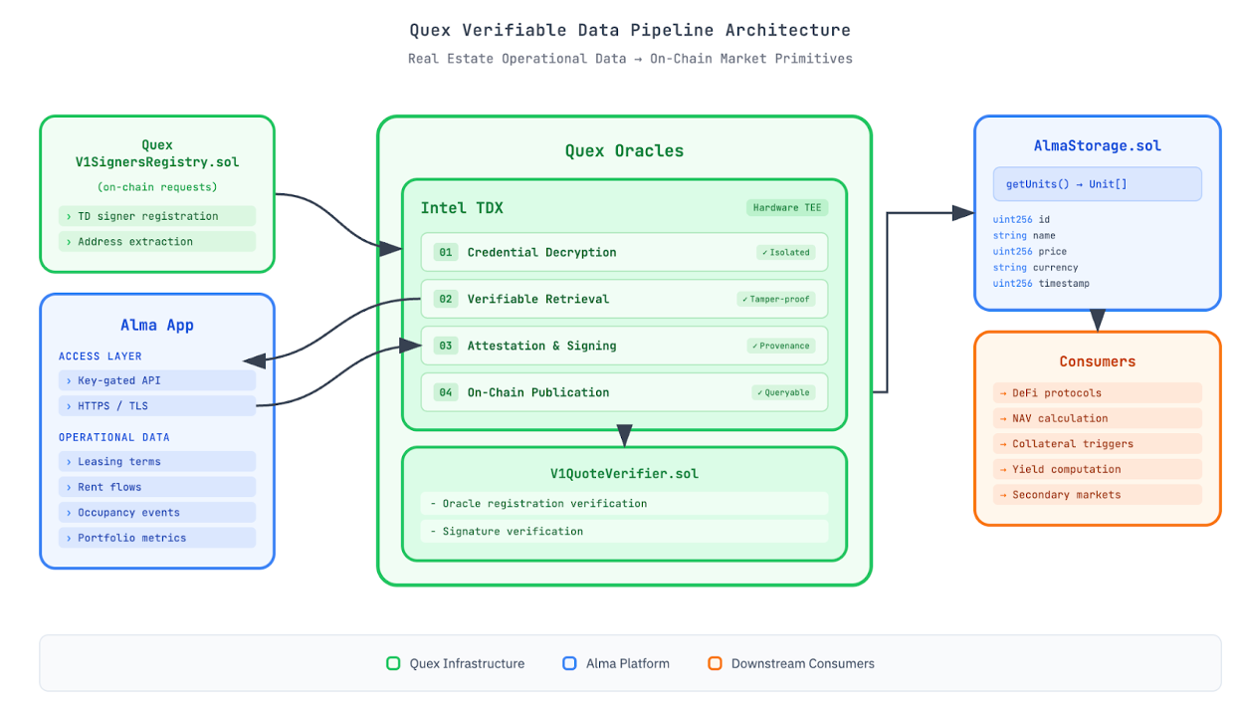
Task: Click the (on-chain requests) subtitle
Action: (x=157, y=186)
